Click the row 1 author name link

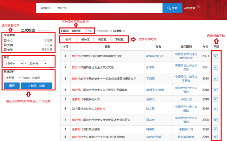tap(155, 56)
